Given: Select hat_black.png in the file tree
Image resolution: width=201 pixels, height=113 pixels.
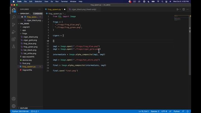Looking at the screenshot, I should pyautogui.click(x=30, y=50).
